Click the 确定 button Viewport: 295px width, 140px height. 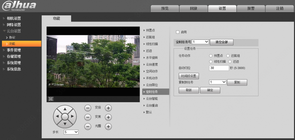point(210,90)
